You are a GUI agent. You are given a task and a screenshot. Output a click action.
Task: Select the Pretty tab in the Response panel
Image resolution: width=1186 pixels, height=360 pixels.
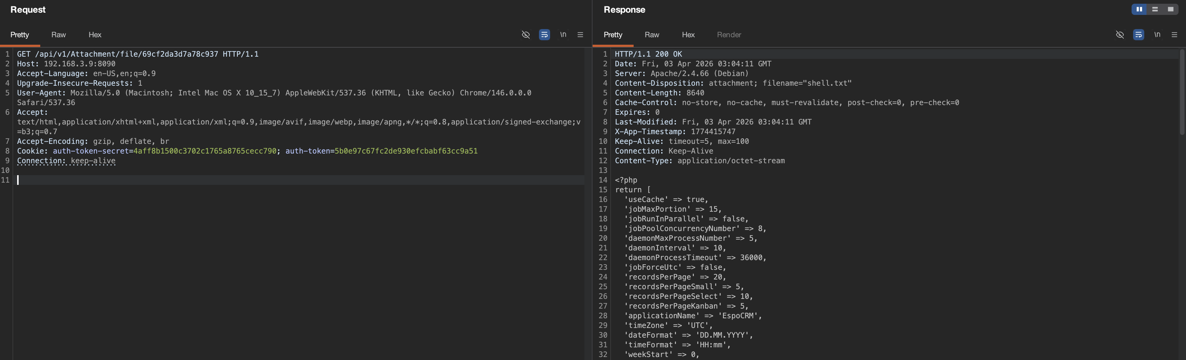[x=613, y=35]
